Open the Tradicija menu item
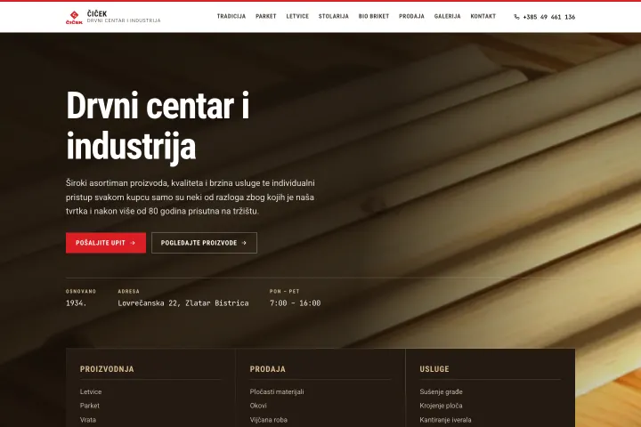The height and width of the screenshot is (427, 641). point(231,16)
